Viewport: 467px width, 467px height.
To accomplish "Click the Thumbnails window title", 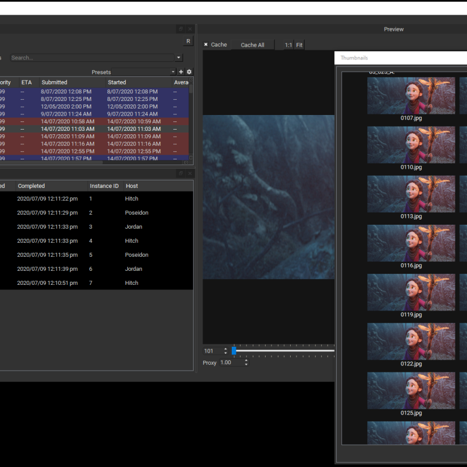I will pos(354,58).
